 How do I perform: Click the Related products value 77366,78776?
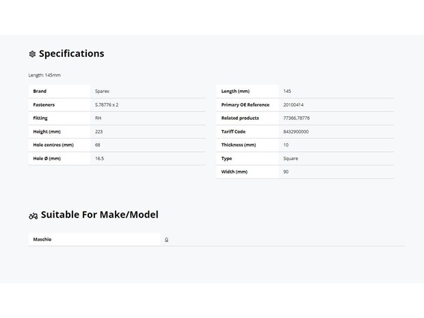[296, 118]
